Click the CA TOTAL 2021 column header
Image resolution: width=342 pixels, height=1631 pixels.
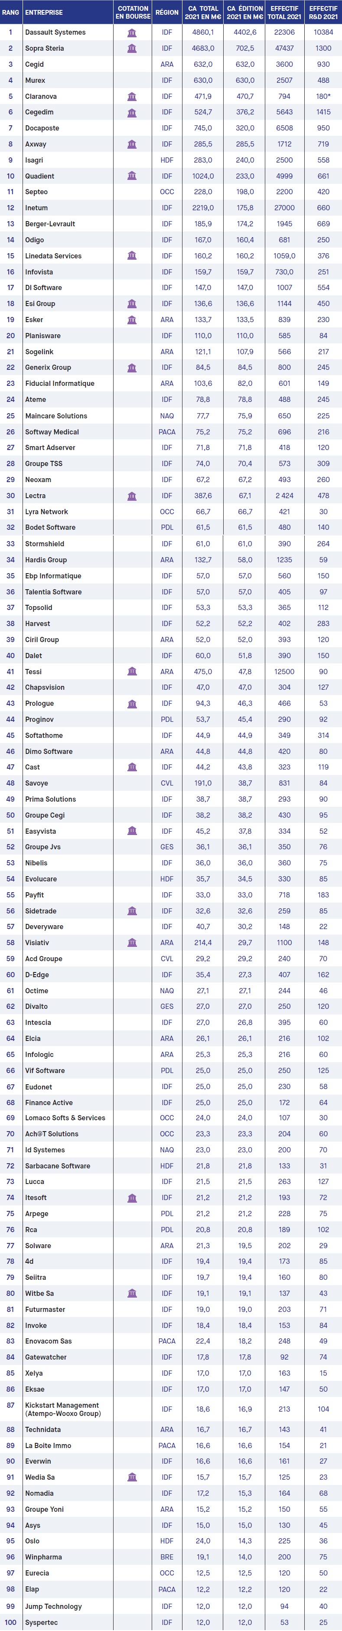(x=203, y=12)
